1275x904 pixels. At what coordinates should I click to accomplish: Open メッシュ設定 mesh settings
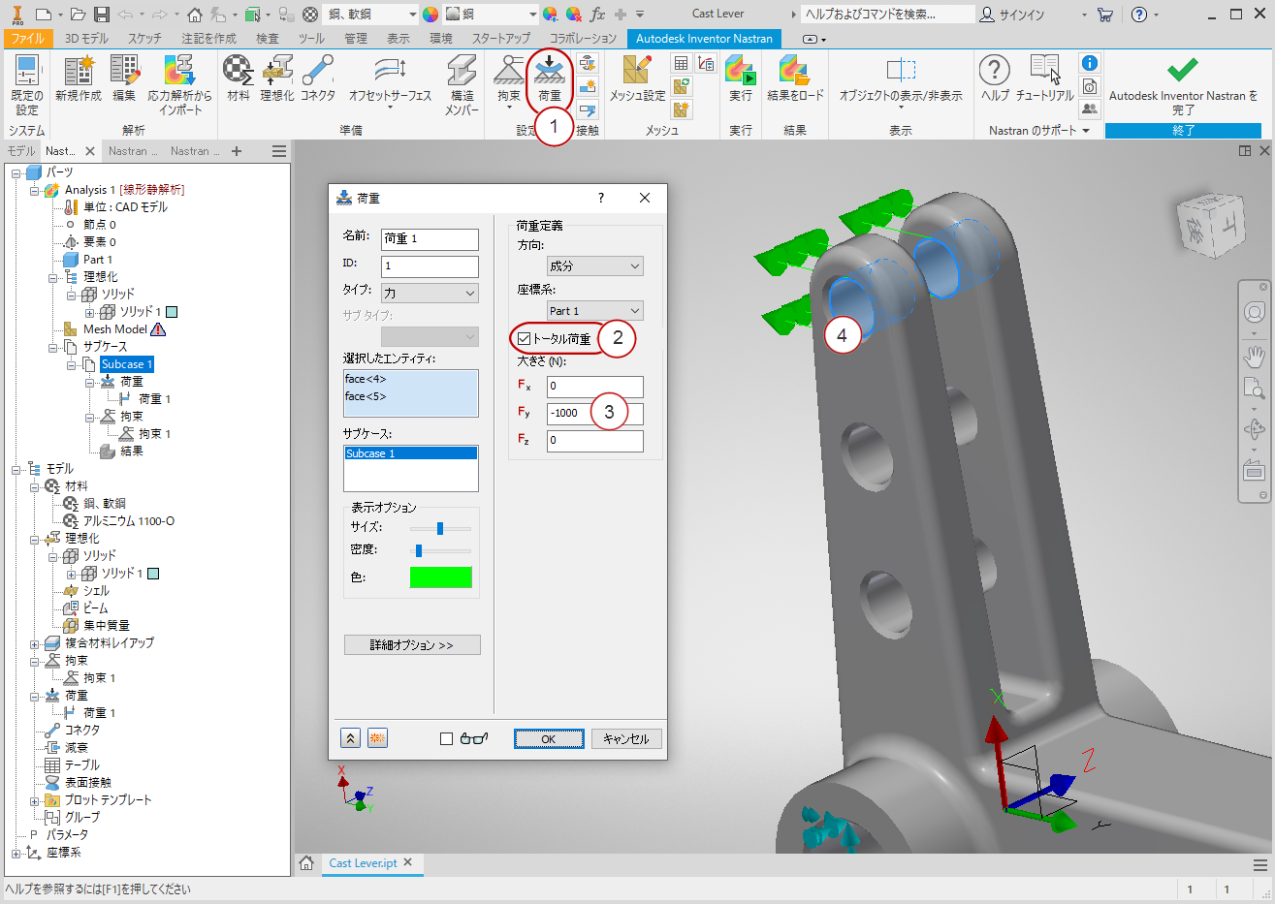(637, 78)
